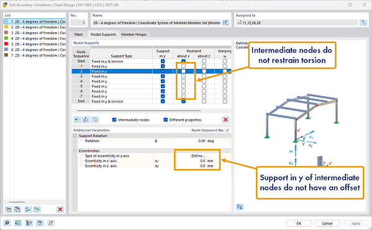Open the Member Hinges tab
This screenshot has width=372, height=230.
coord(134,35)
